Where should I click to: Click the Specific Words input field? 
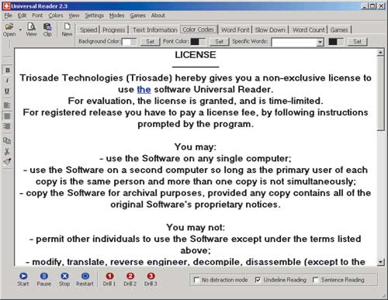(295, 42)
